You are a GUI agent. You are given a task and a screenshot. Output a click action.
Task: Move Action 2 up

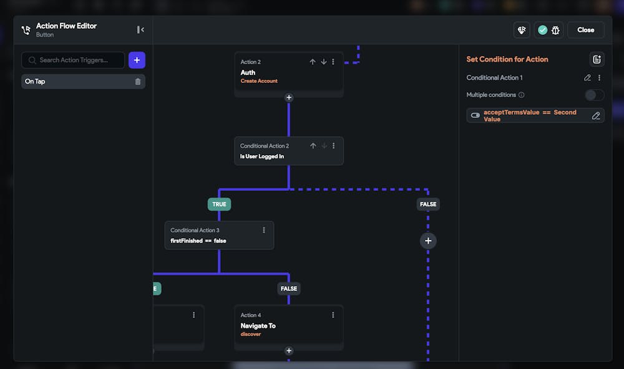(x=313, y=62)
